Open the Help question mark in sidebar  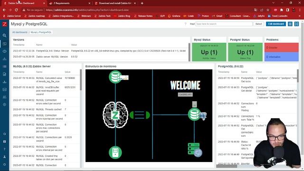4,149
